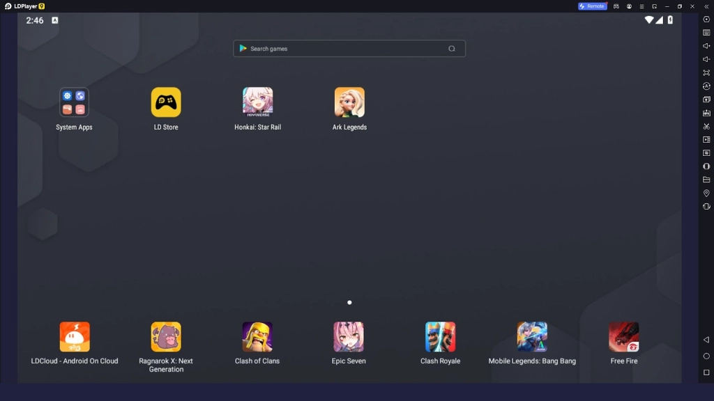Click the Remote button in title bar
The image size is (714, 401).
[592, 6]
